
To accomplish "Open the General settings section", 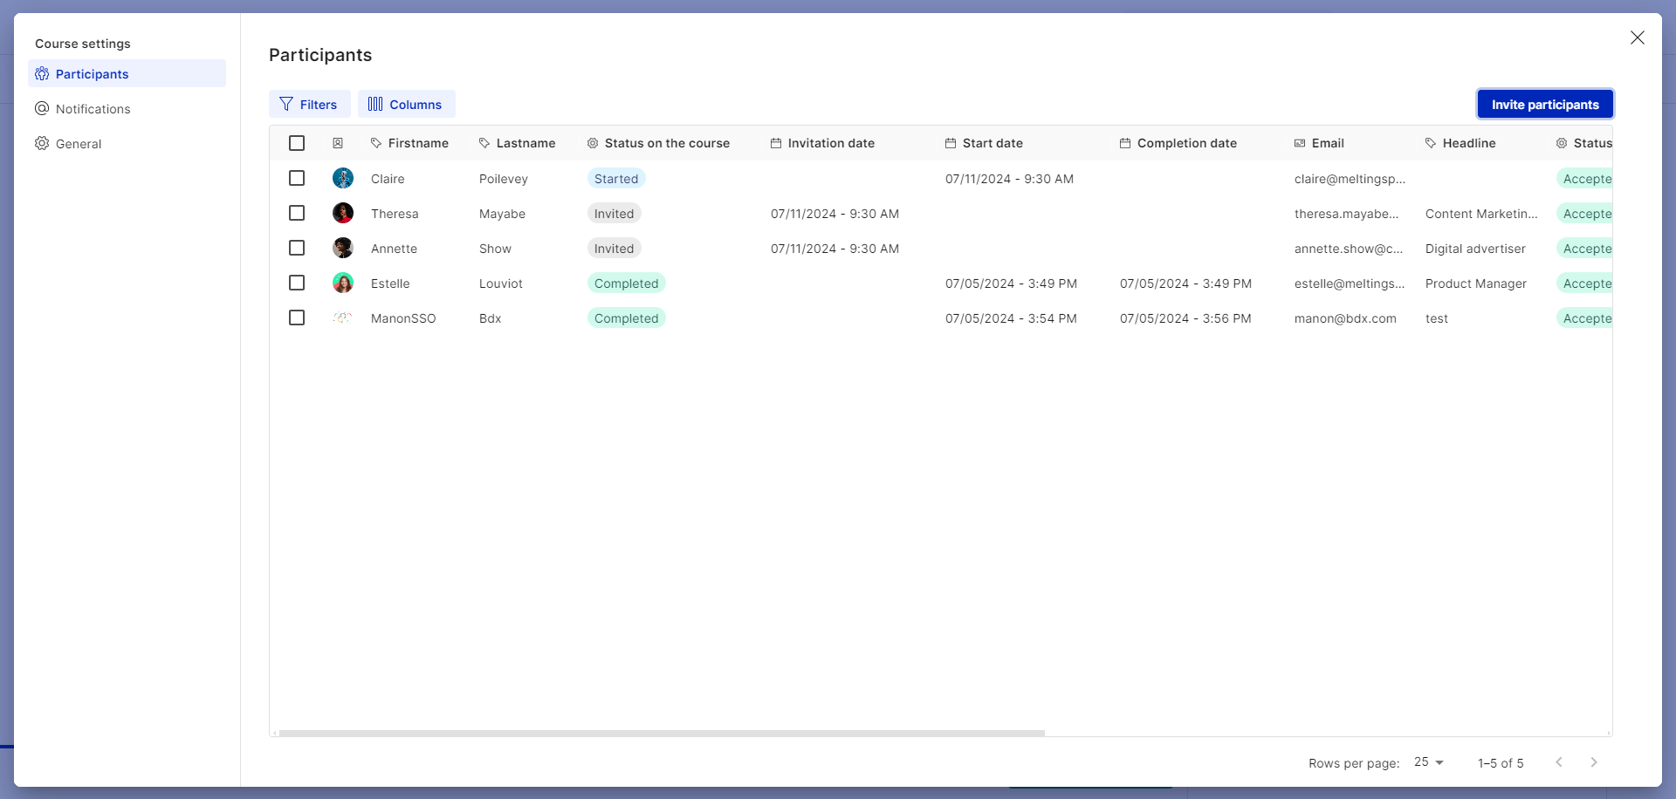I will click(x=79, y=144).
